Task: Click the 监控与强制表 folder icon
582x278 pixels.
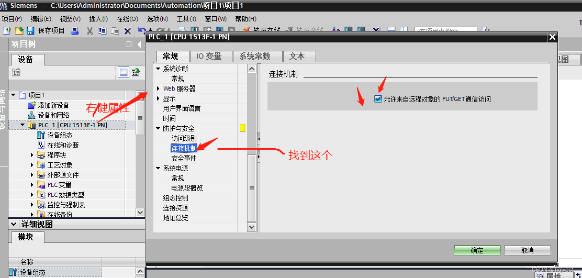Action: click(41, 205)
